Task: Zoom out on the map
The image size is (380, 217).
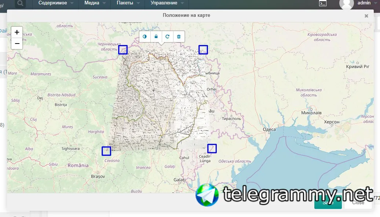Action: click(x=17, y=44)
